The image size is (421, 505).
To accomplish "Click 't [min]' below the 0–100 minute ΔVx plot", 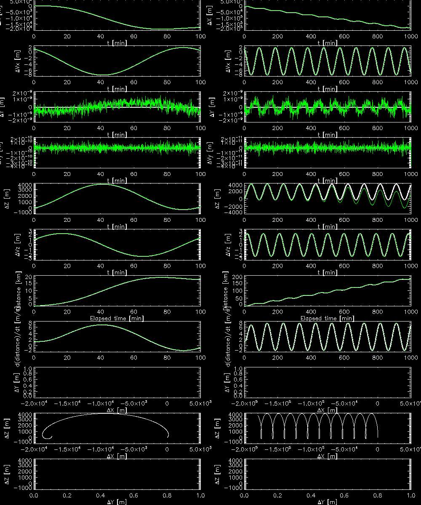I will (117, 89).
